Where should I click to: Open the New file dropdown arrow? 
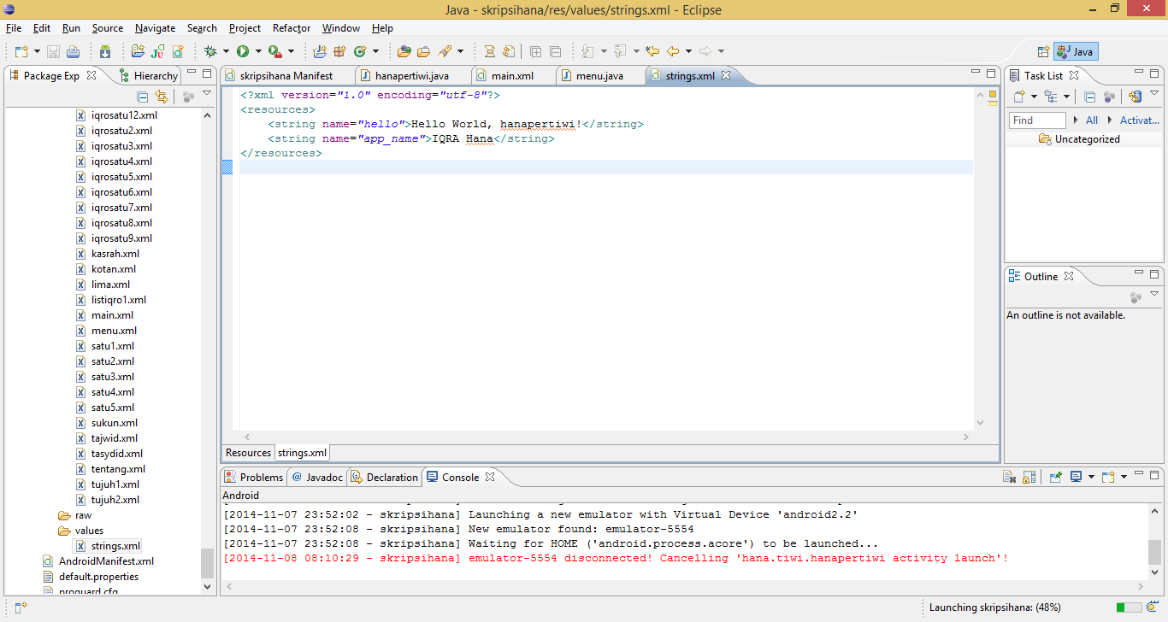click(37, 51)
